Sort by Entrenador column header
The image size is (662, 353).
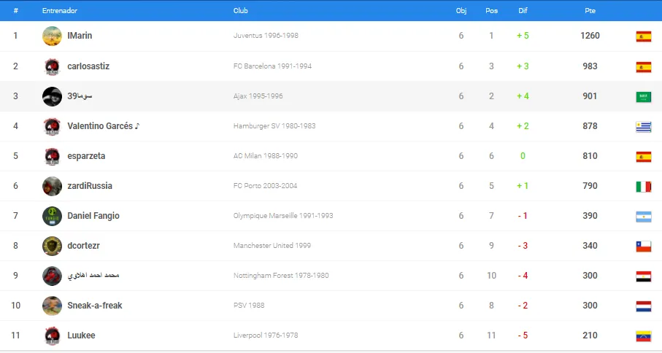pos(60,10)
